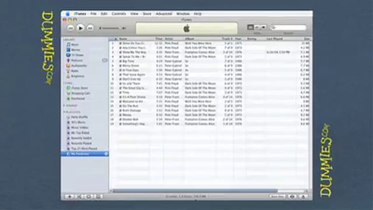Screen dimensions: 373x210
Task: Toggle repeat button at bottom left
Action: coord(89,197)
